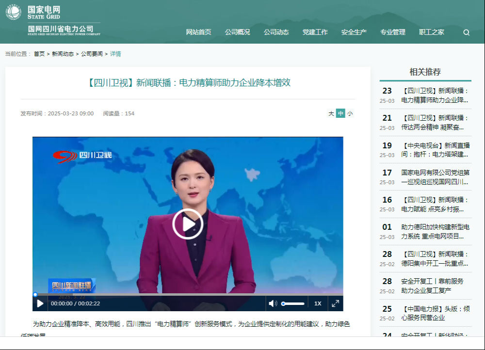The height and width of the screenshot is (350, 485).
Task: Set article font size to small (小)
Action: point(350,113)
